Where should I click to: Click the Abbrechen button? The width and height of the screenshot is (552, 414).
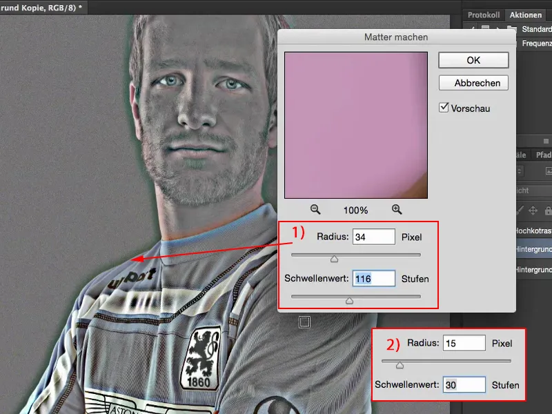click(x=473, y=83)
